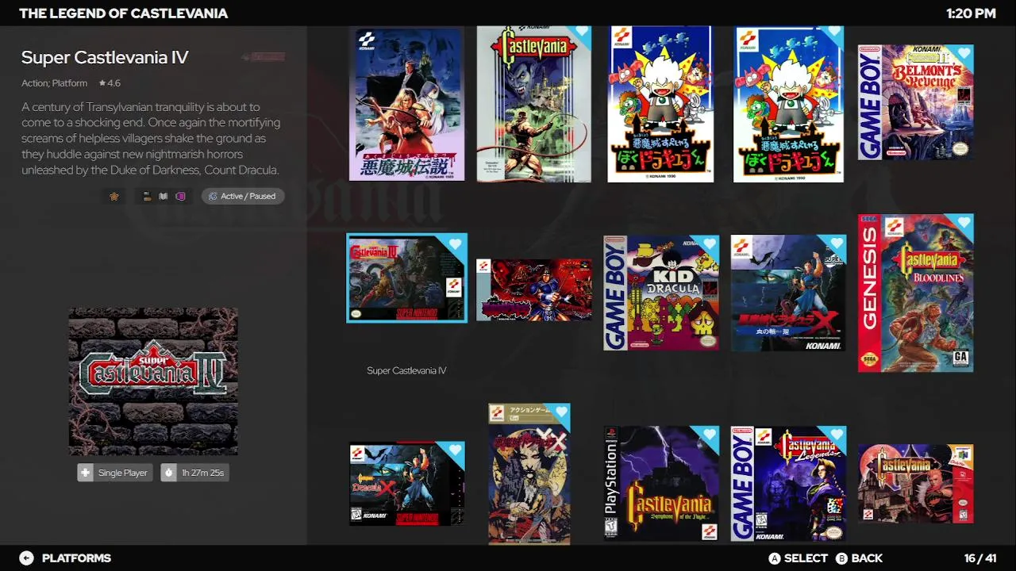Click the Super Castlevania IV details heading
This screenshot has height=571, width=1016.
105,57
